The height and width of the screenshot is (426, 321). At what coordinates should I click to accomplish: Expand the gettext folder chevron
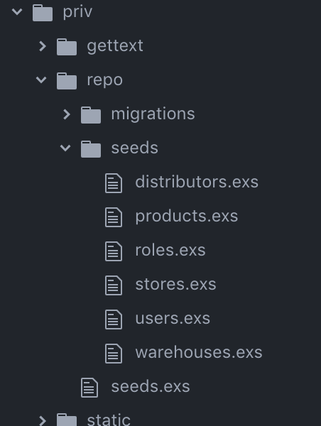point(43,46)
